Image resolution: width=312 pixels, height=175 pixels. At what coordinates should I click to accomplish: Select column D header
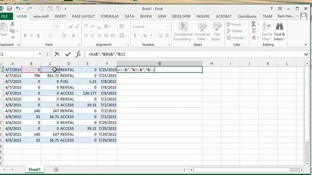click(69, 64)
